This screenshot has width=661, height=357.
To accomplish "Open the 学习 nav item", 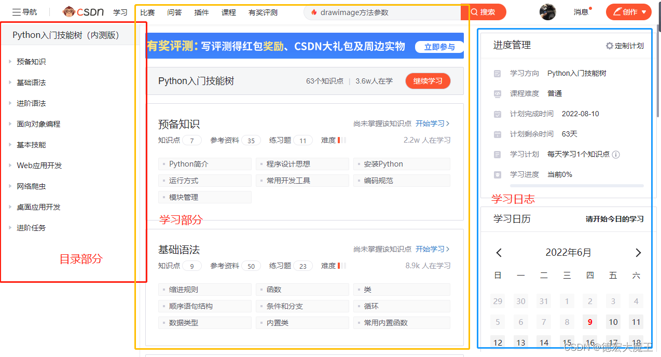I will [x=120, y=12].
